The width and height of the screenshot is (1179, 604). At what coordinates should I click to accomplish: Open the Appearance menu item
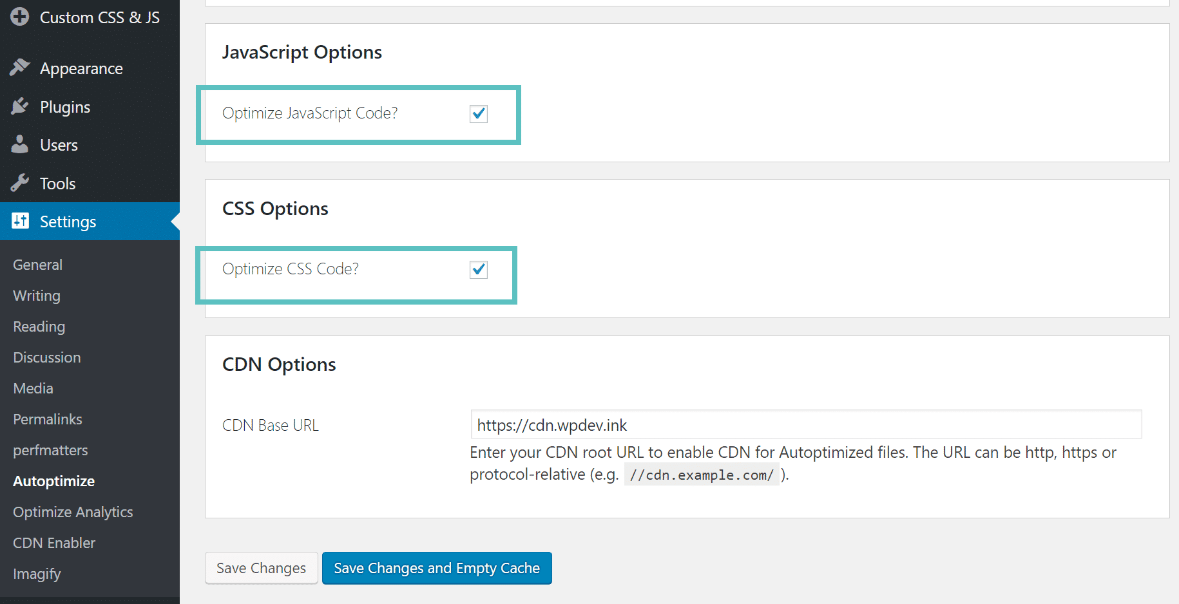tap(81, 68)
